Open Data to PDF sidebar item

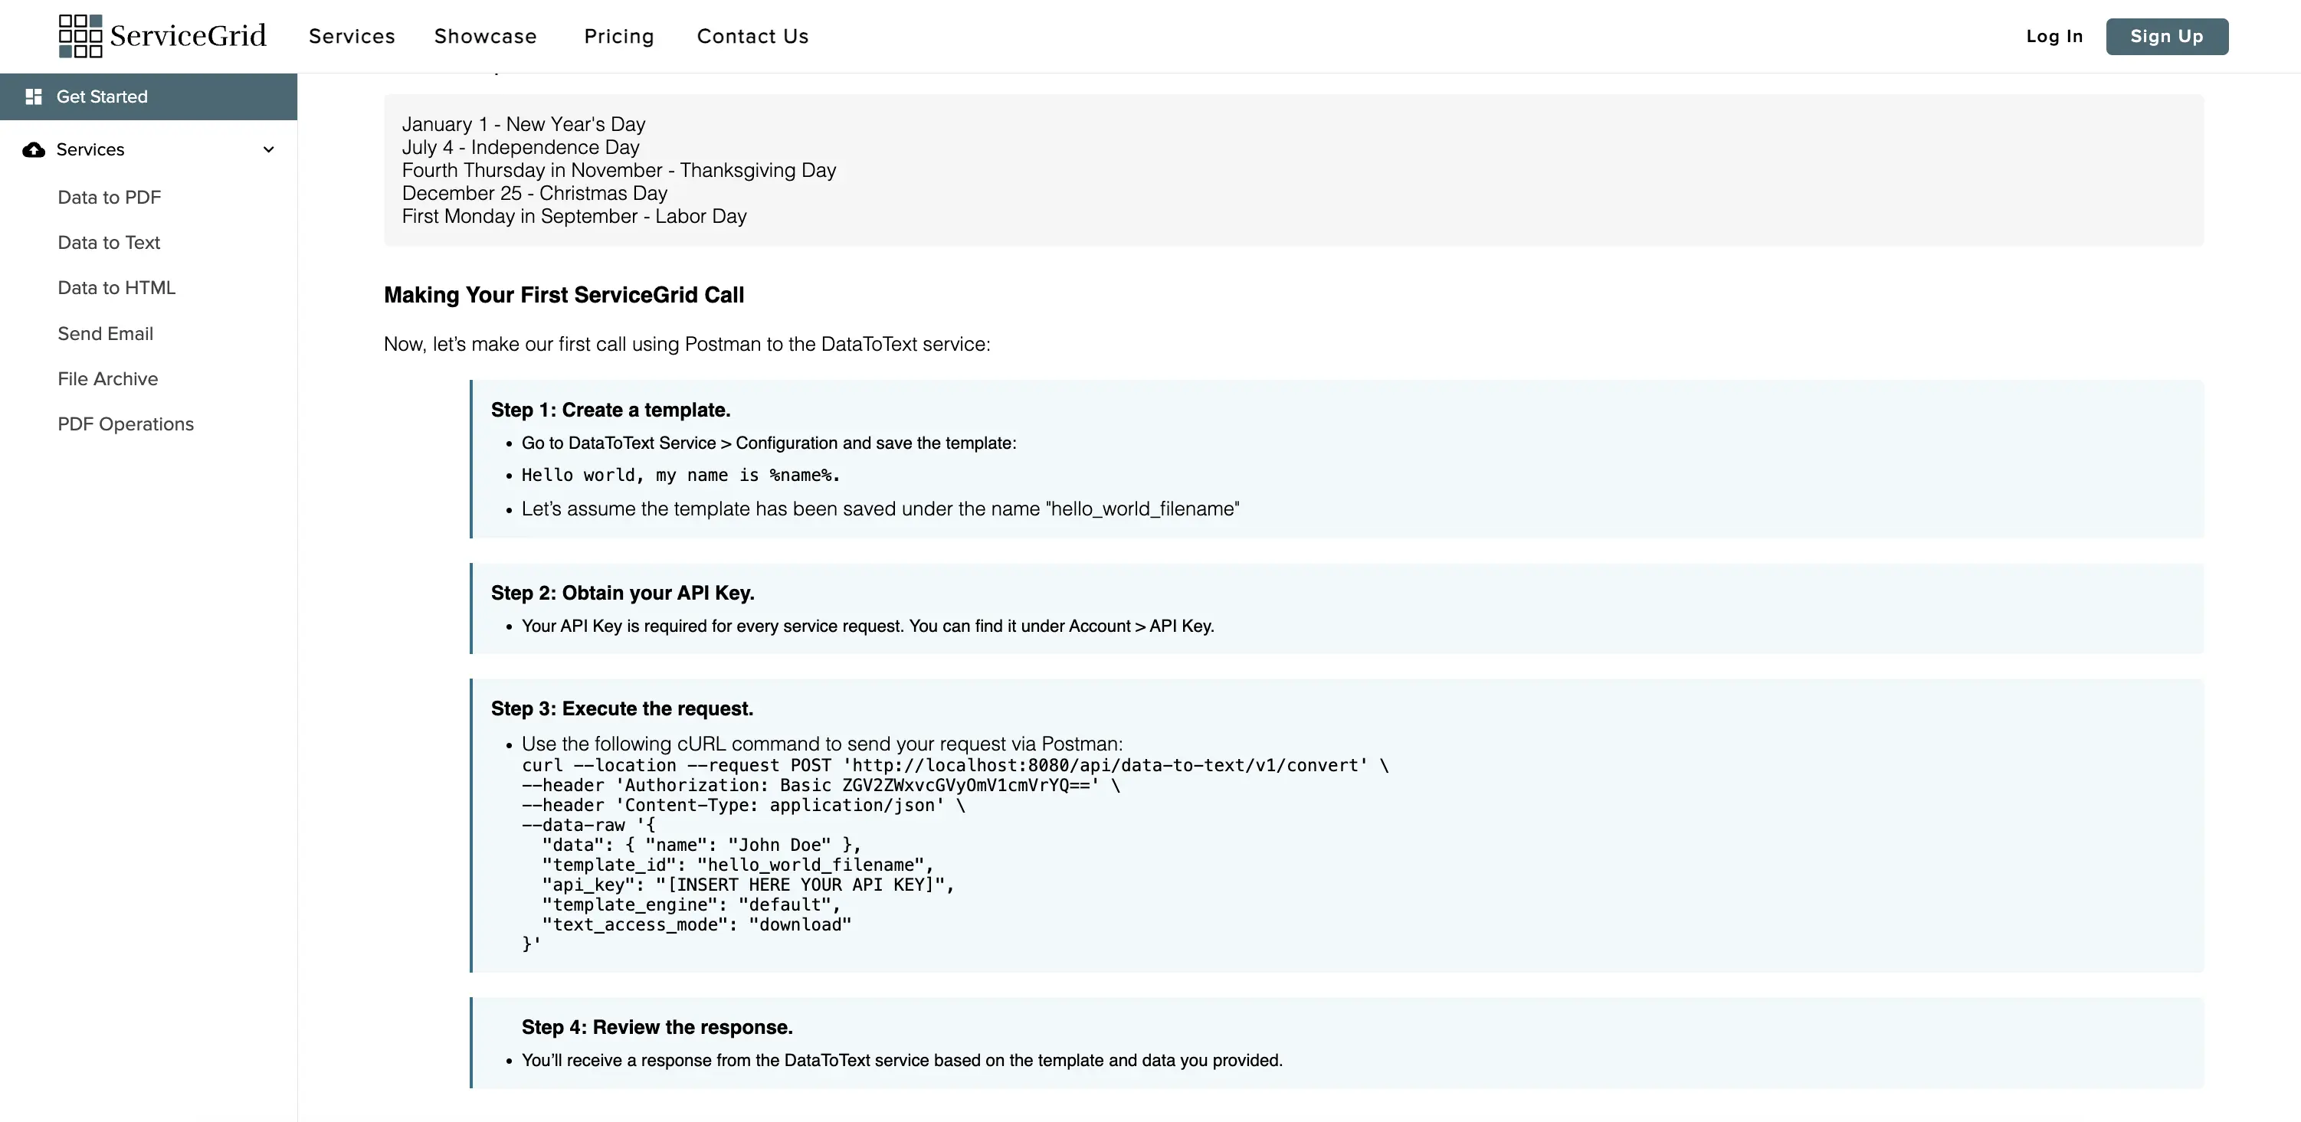click(x=109, y=198)
